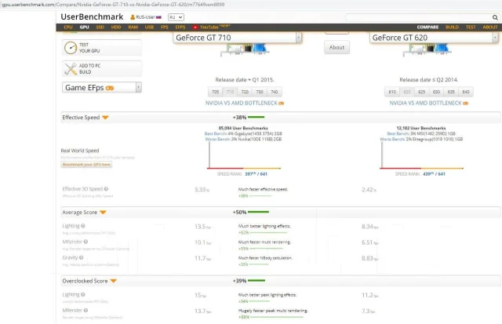Open the USB menu tab

coord(149,27)
